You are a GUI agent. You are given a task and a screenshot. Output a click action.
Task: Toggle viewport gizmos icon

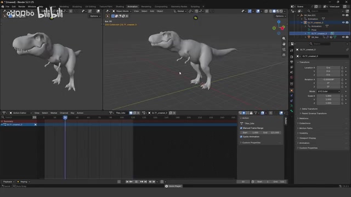coord(250,11)
